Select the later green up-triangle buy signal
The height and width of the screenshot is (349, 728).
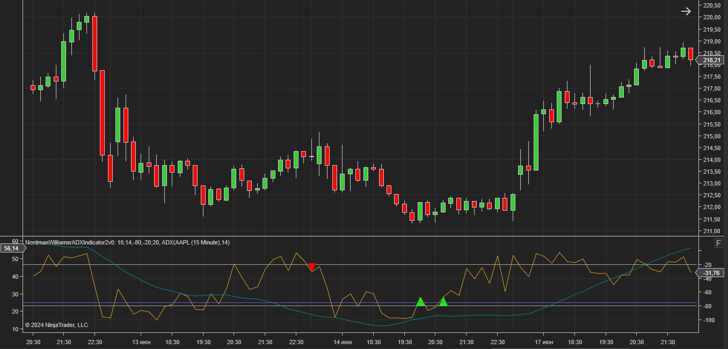pos(443,301)
